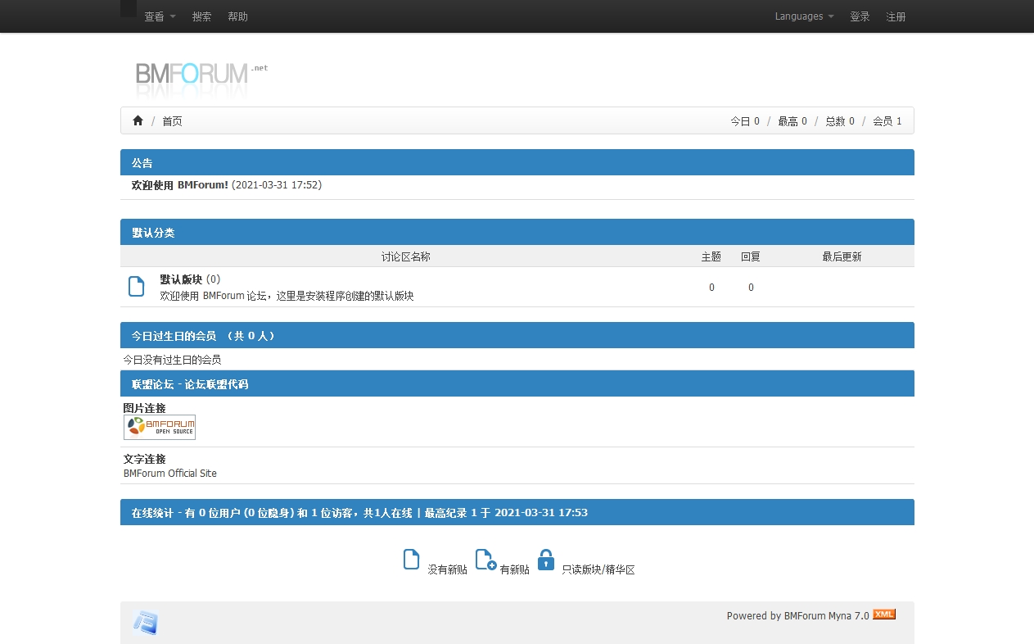Click 最高 0 stat in breadcrumb bar
This screenshot has height=644, width=1034.
(x=792, y=121)
